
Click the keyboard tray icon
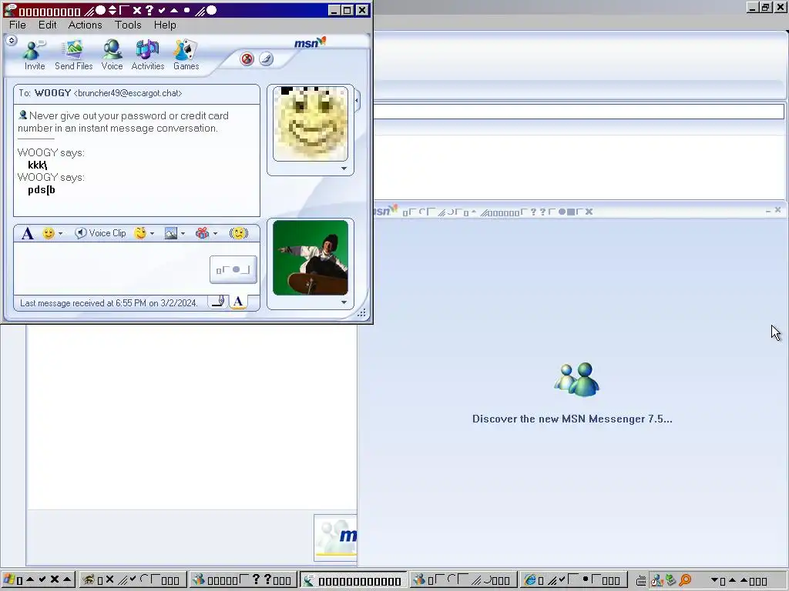(641, 580)
